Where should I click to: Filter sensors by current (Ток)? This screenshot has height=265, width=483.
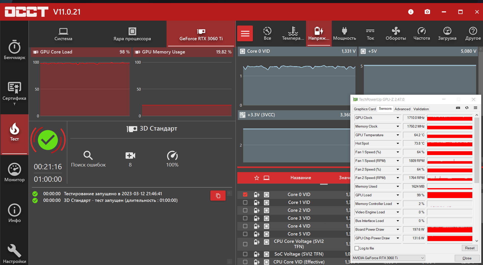click(370, 34)
